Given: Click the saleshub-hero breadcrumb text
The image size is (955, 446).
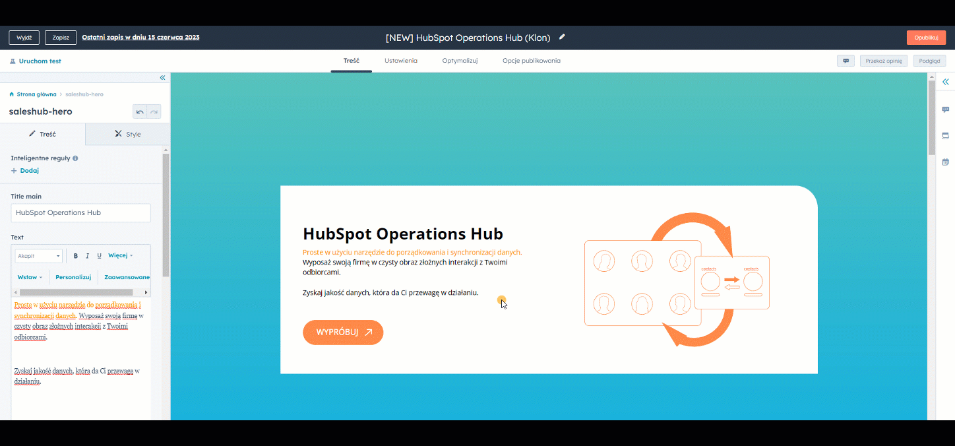Looking at the screenshot, I should pyautogui.click(x=84, y=94).
